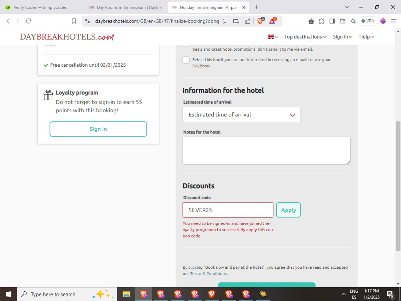Close the Holiday Inn Birmingham tab
This screenshot has height=301, width=401.
point(244,7)
